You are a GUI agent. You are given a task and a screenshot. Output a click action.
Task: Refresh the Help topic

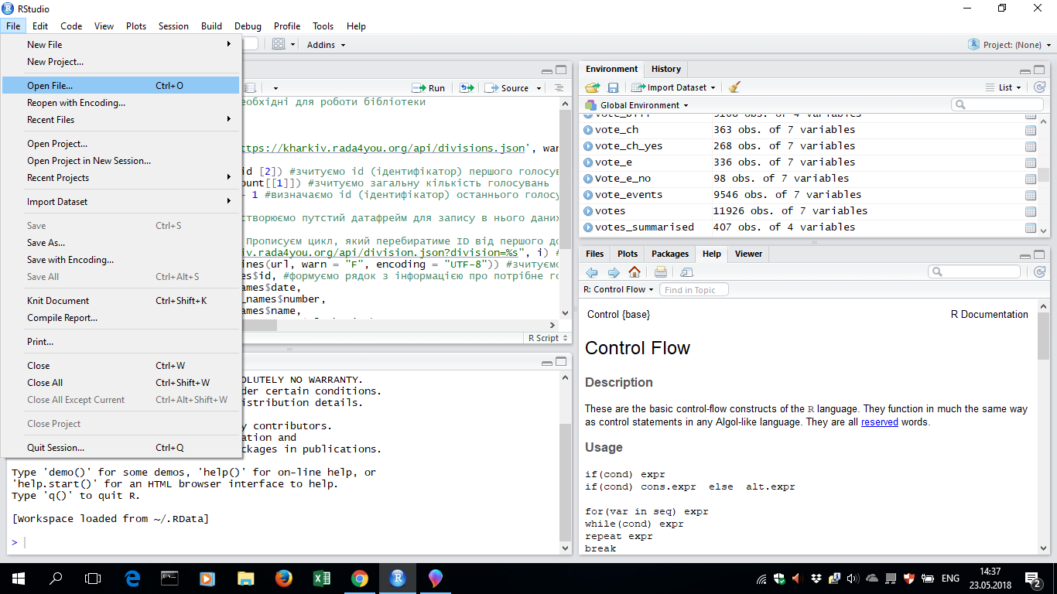[1040, 271]
